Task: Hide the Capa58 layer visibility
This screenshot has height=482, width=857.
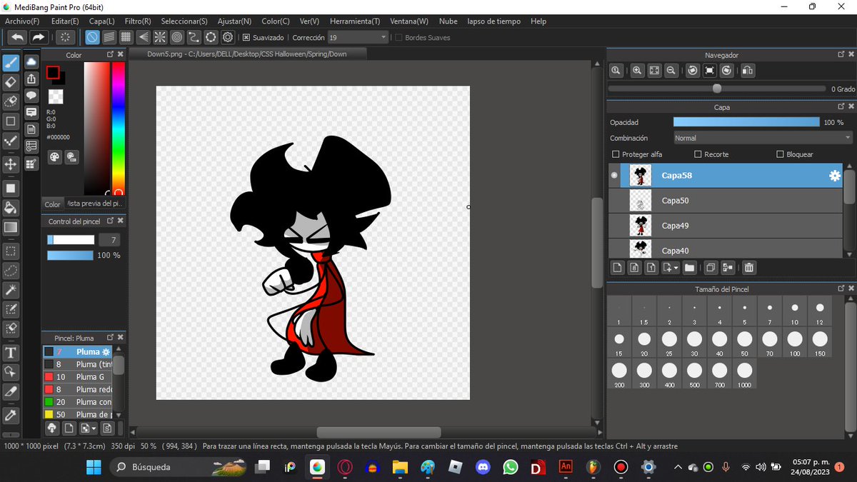Action: click(x=614, y=176)
